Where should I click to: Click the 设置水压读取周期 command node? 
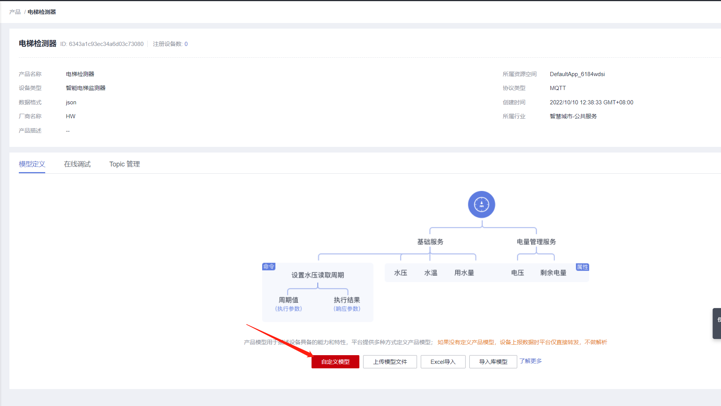pyautogui.click(x=318, y=275)
